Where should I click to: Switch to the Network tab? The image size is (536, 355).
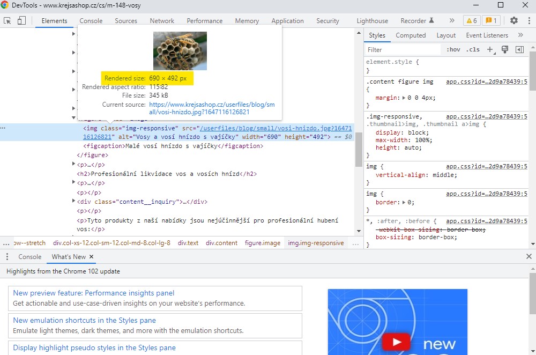pos(162,21)
